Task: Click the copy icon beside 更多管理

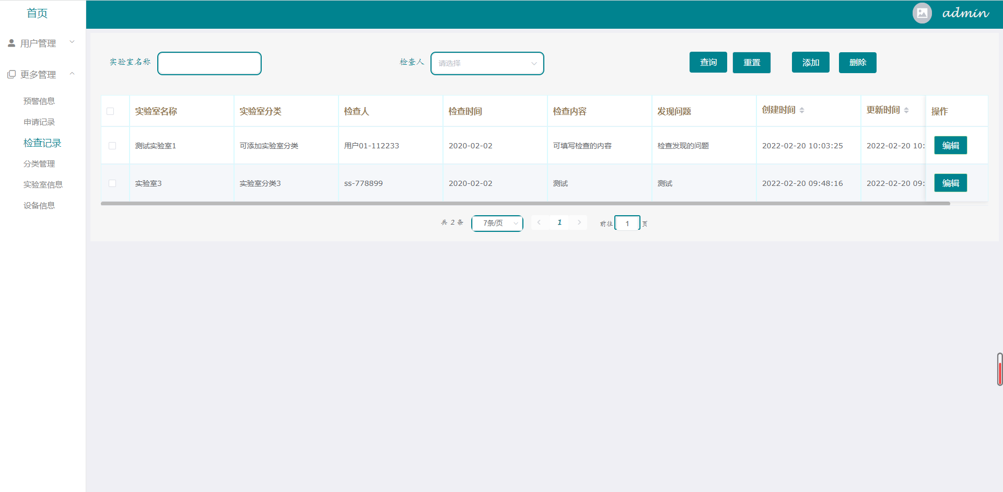Action: (11, 74)
